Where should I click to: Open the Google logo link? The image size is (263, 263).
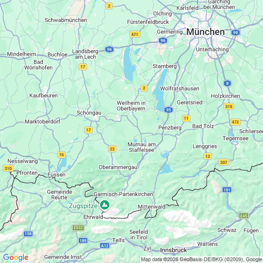click(16, 257)
